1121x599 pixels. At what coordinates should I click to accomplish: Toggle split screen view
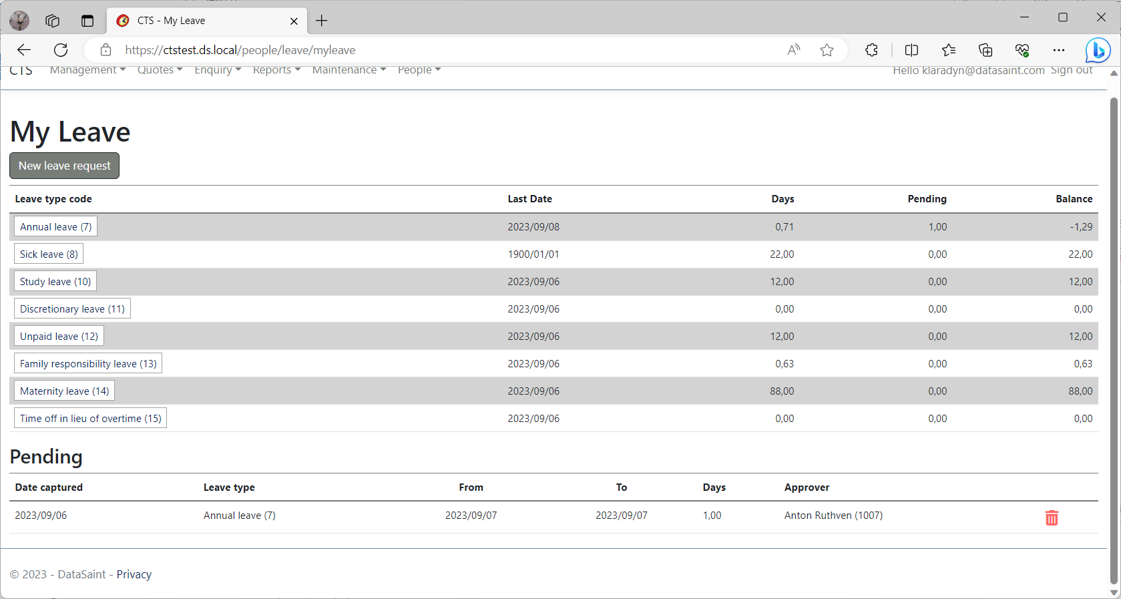(911, 50)
